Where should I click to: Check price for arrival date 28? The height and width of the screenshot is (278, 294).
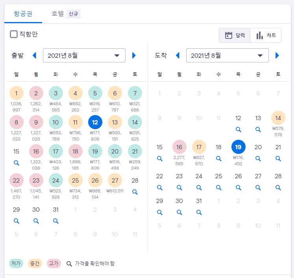point(278,188)
